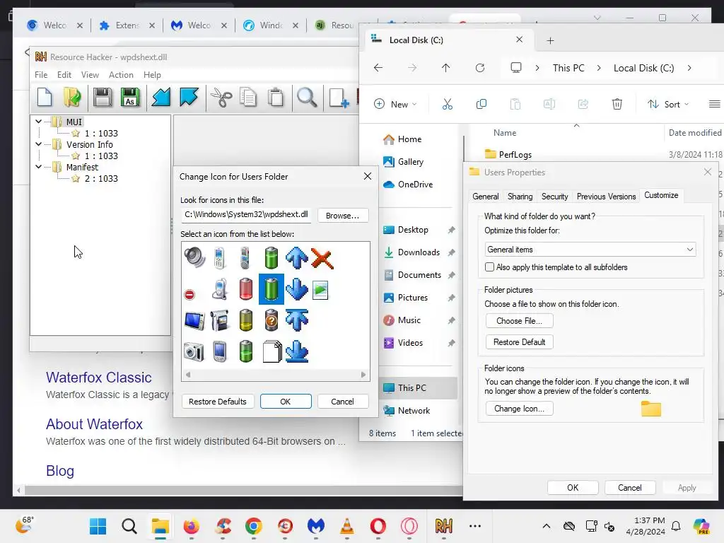Click the Cut scissors icon in Resource Hacker
Image resolution: width=724 pixels, height=543 pixels.
coord(221,98)
